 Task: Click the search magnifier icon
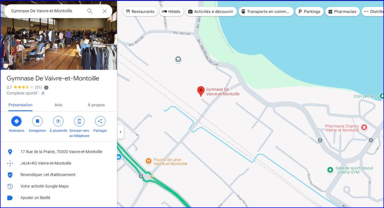tap(90, 11)
